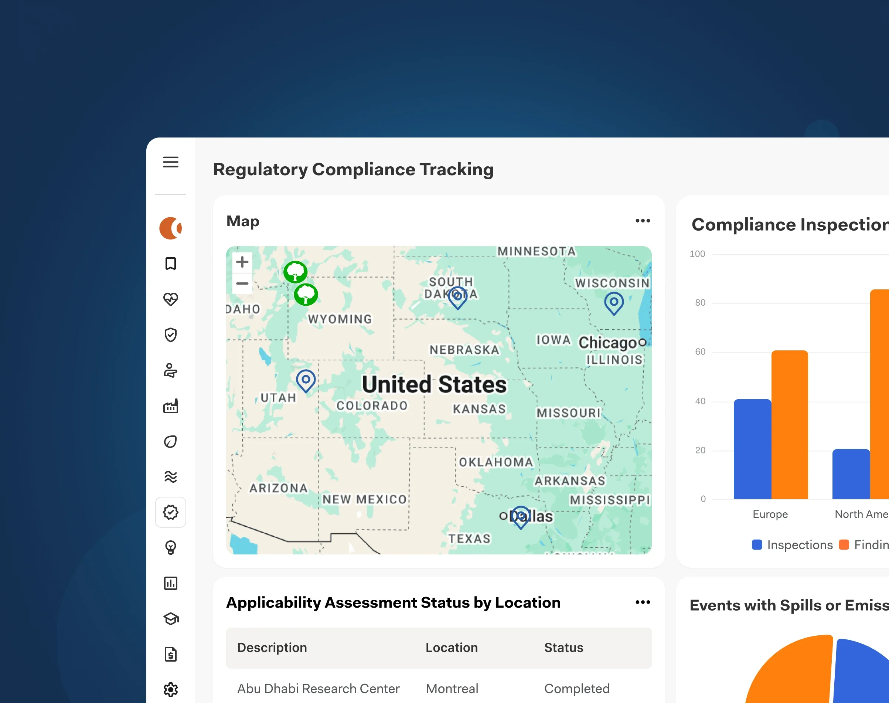This screenshot has height=703, width=889.
Task: Select the waves water sidebar icon
Action: [x=170, y=477]
